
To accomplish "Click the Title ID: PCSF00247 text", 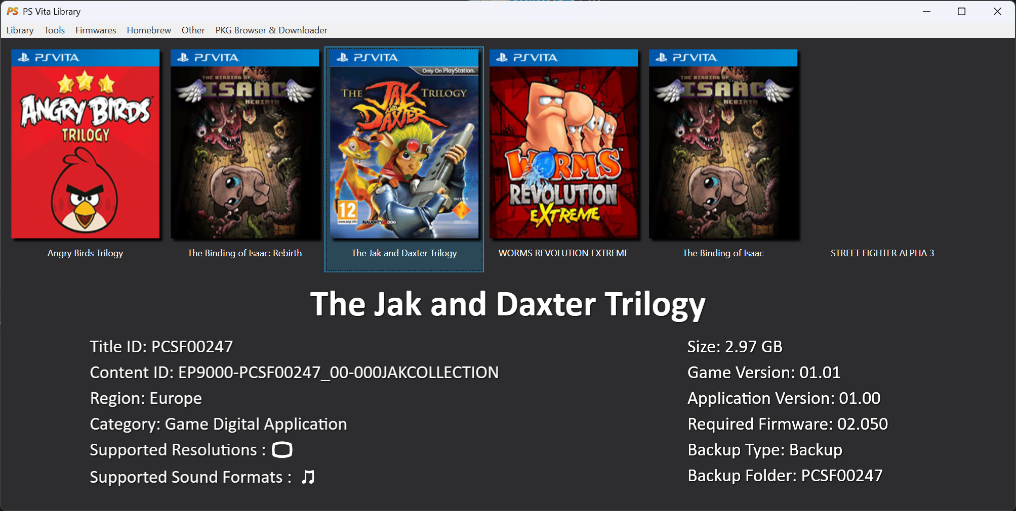I will coord(161,347).
